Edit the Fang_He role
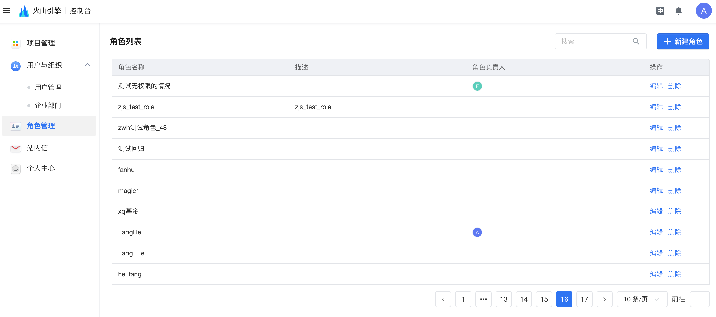Viewport: 716px width, 317px height. tap(656, 253)
